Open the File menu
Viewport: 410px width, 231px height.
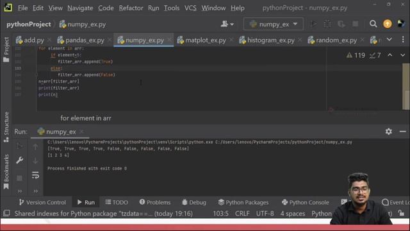tap(22, 8)
